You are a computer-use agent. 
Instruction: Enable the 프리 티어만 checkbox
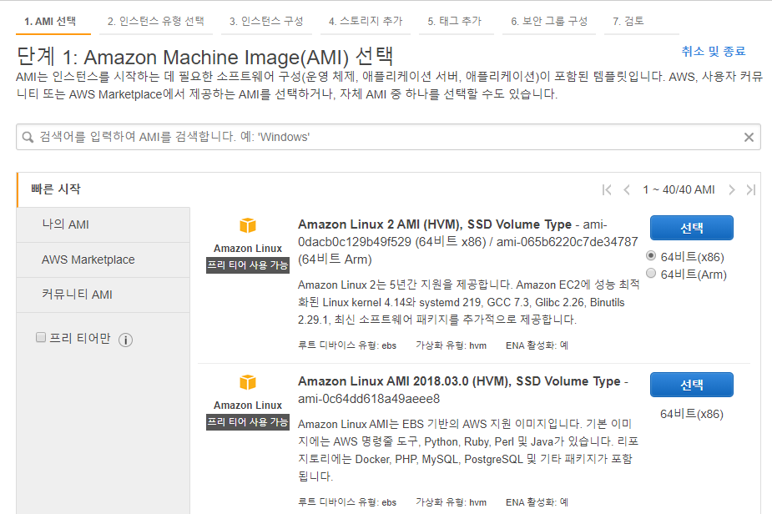coord(41,337)
